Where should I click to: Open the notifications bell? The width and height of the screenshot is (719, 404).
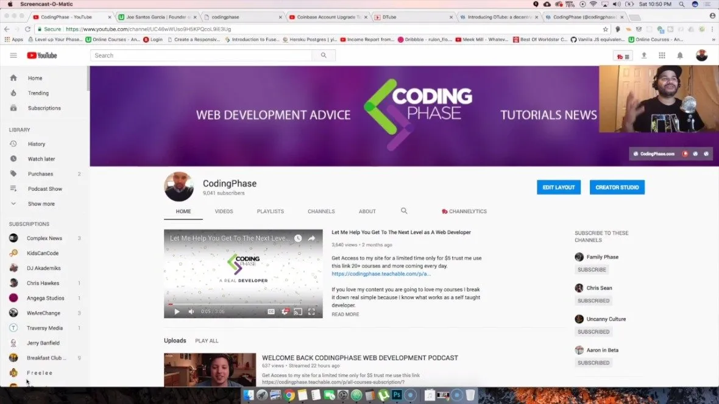pos(680,55)
